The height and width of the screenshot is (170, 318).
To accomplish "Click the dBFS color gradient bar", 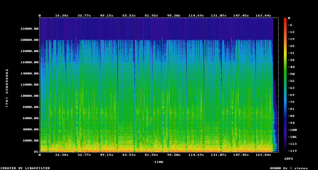I will pyautogui.click(x=285, y=84).
